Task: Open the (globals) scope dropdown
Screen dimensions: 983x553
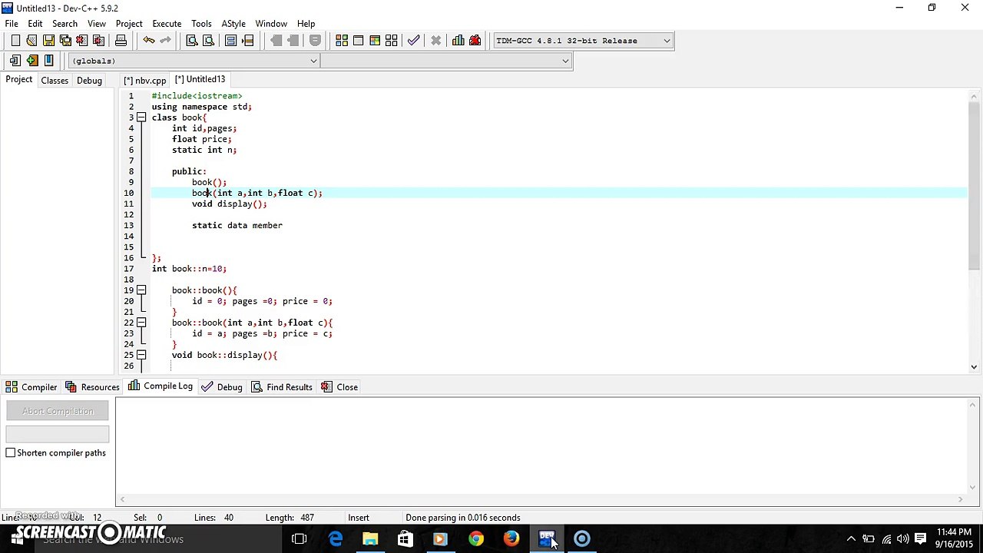Action: coord(194,61)
